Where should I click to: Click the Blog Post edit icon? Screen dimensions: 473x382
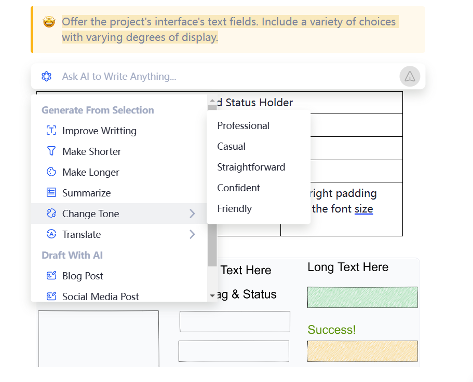point(51,276)
